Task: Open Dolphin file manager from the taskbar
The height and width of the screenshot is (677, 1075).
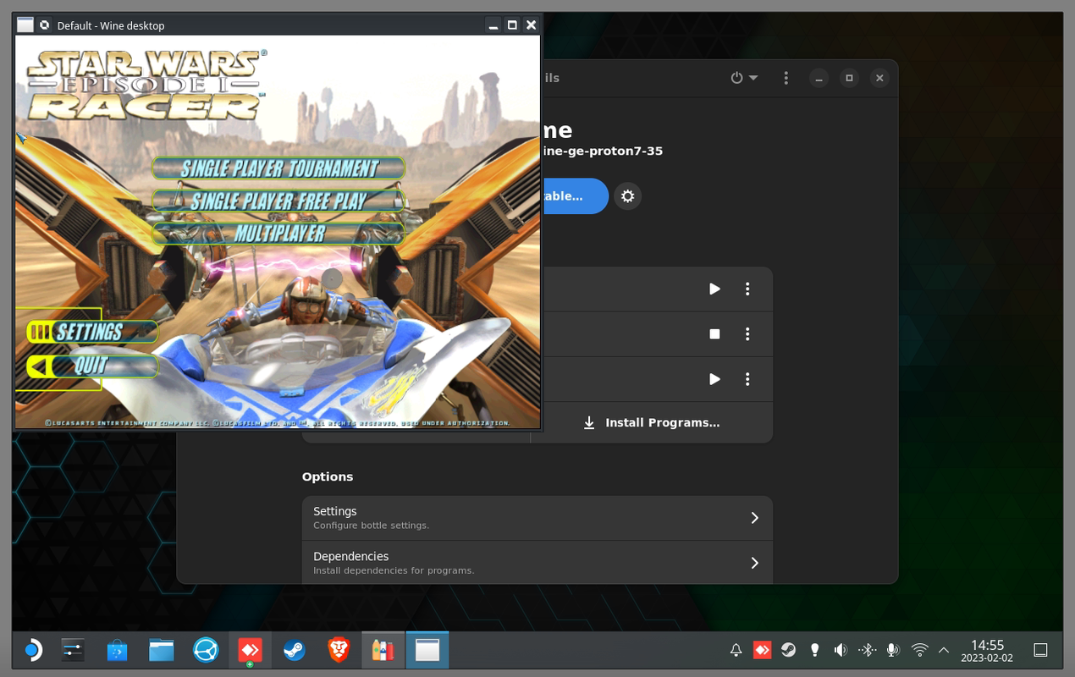Action: (161, 650)
